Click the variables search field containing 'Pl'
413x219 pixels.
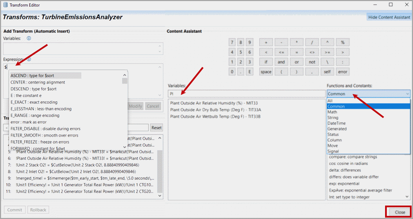[246, 94]
